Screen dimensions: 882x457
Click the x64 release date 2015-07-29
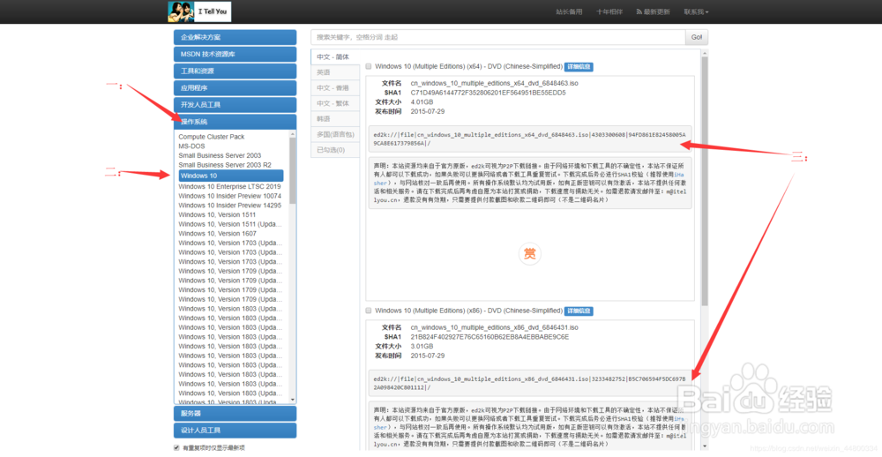pos(428,111)
